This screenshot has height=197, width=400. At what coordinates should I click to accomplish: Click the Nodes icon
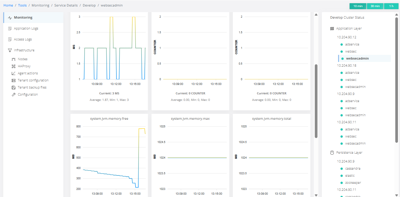14,59
